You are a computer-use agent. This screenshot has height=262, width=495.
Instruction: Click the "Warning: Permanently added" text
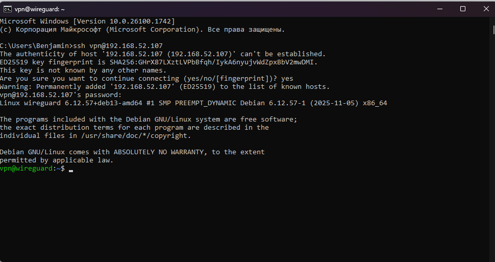[50, 86]
